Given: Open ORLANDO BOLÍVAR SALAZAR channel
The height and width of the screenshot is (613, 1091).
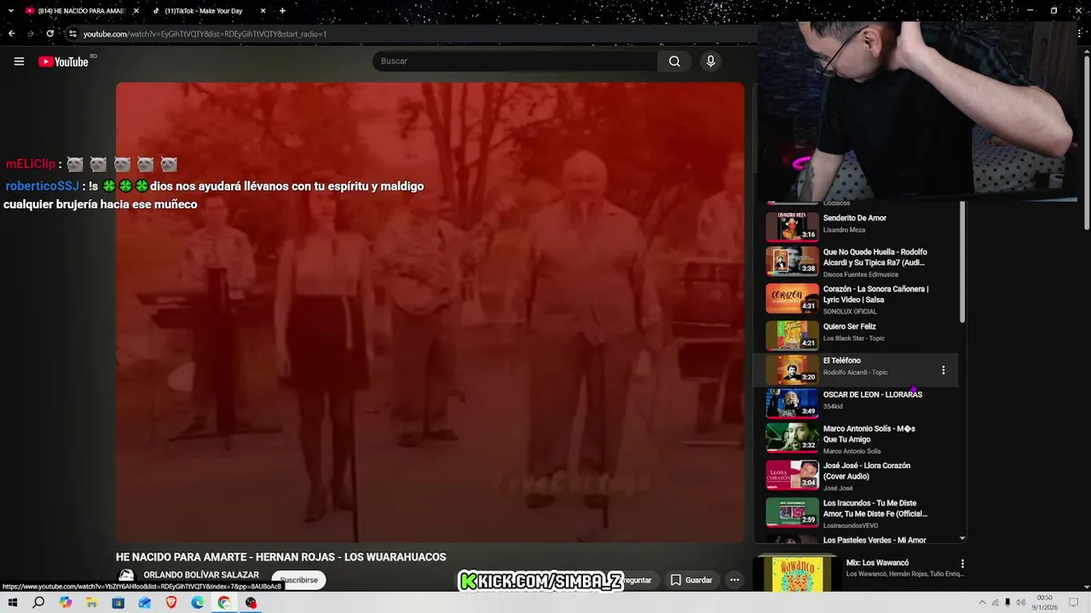Looking at the screenshot, I should coord(201,575).
